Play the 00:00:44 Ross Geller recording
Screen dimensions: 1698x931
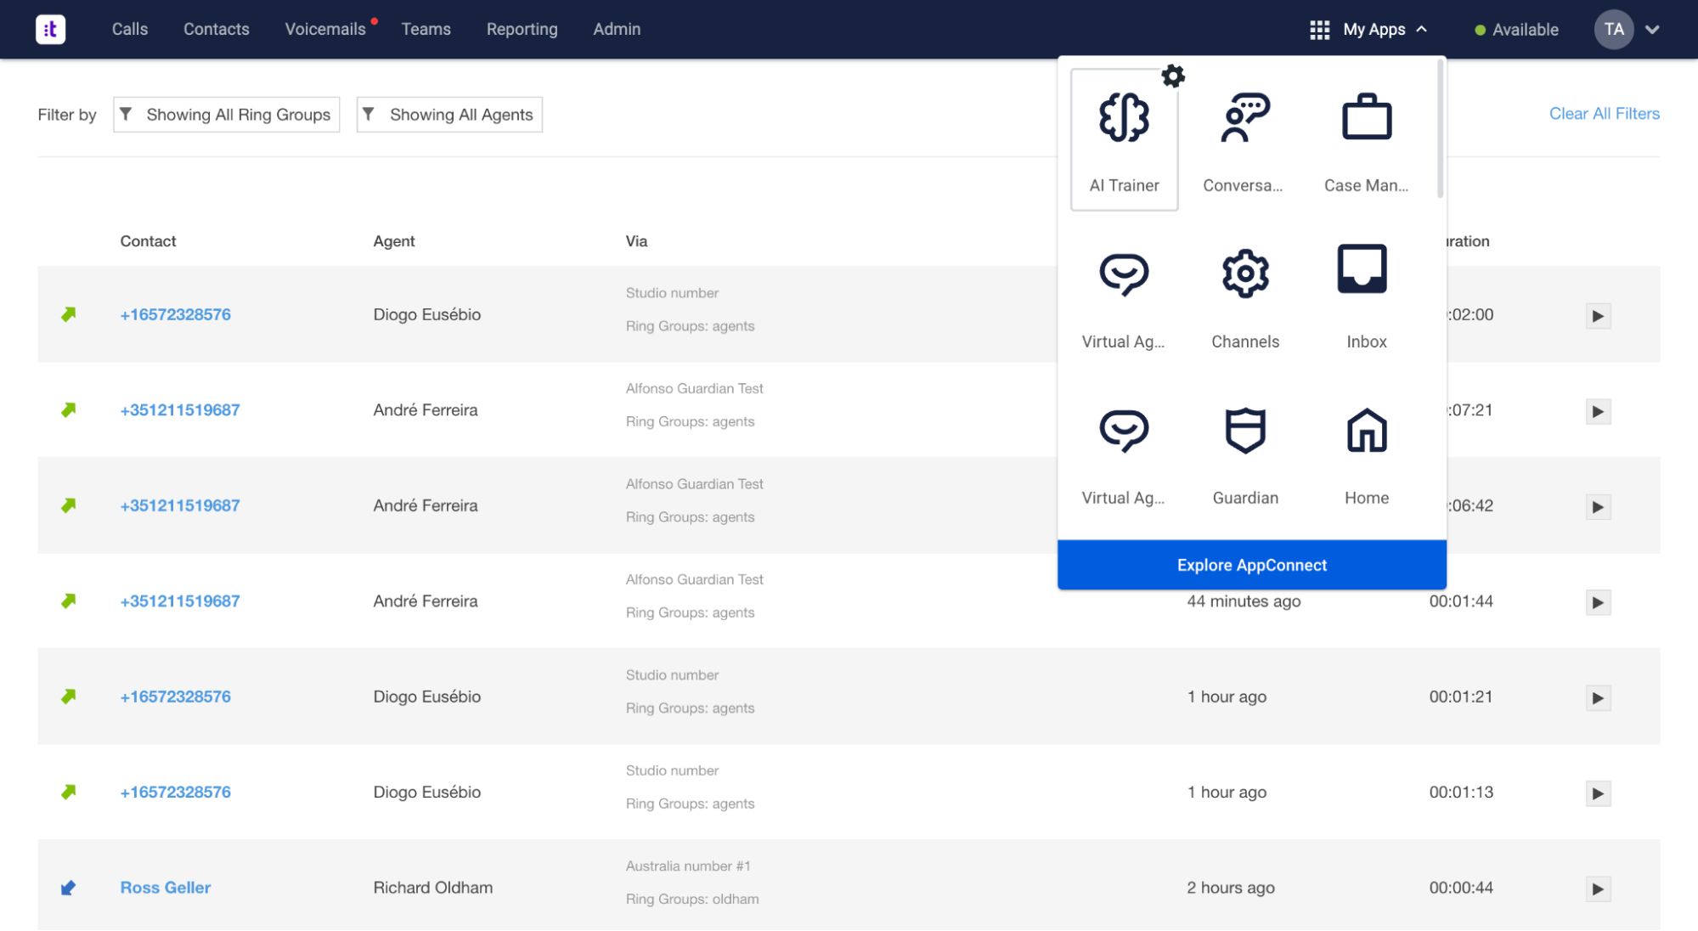tap(1598, 889)
